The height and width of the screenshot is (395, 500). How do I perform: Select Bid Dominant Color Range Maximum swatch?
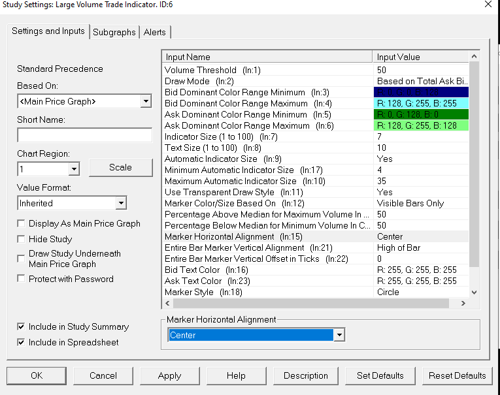point(421,104)
